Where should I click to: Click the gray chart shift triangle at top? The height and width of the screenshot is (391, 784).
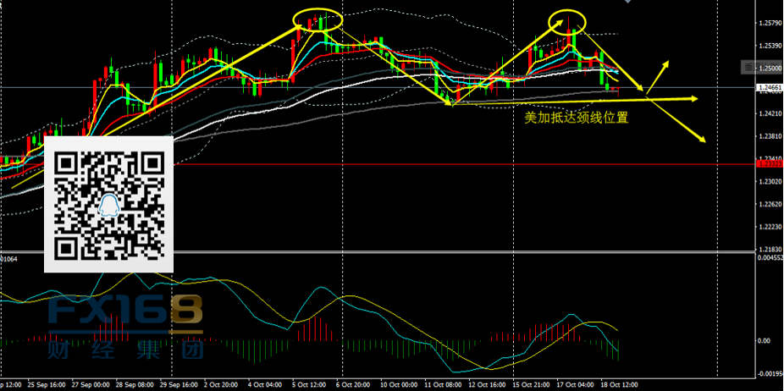pyautogui.click(x=628, y=3)
